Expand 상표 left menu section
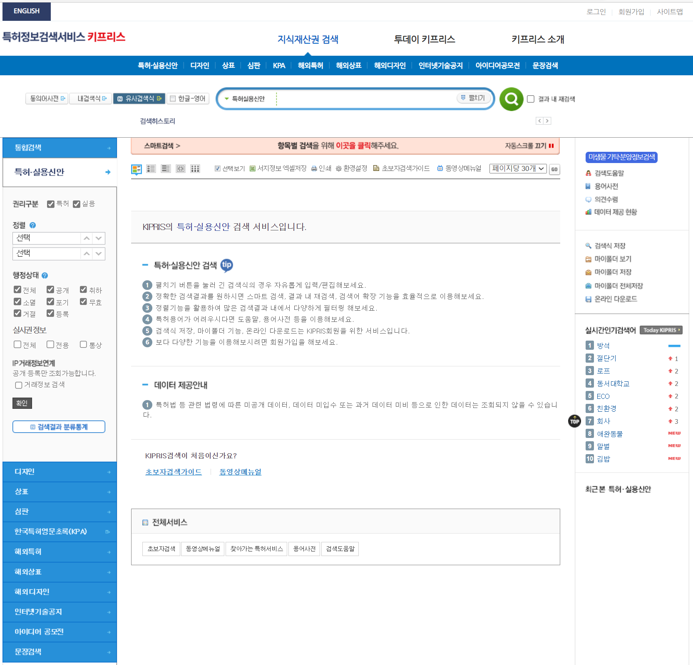 pyautogui.click(x=60, y=492)
